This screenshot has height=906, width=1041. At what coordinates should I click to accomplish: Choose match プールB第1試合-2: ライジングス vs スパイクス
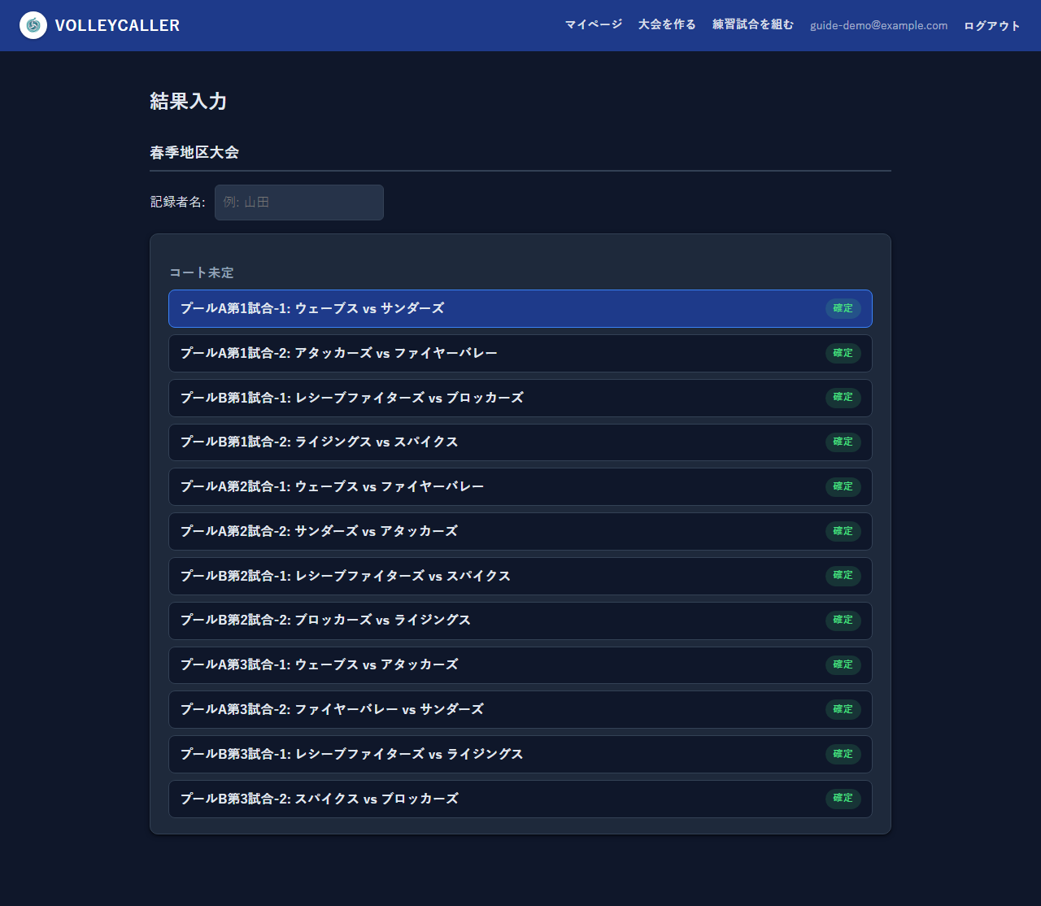point(520,442)
